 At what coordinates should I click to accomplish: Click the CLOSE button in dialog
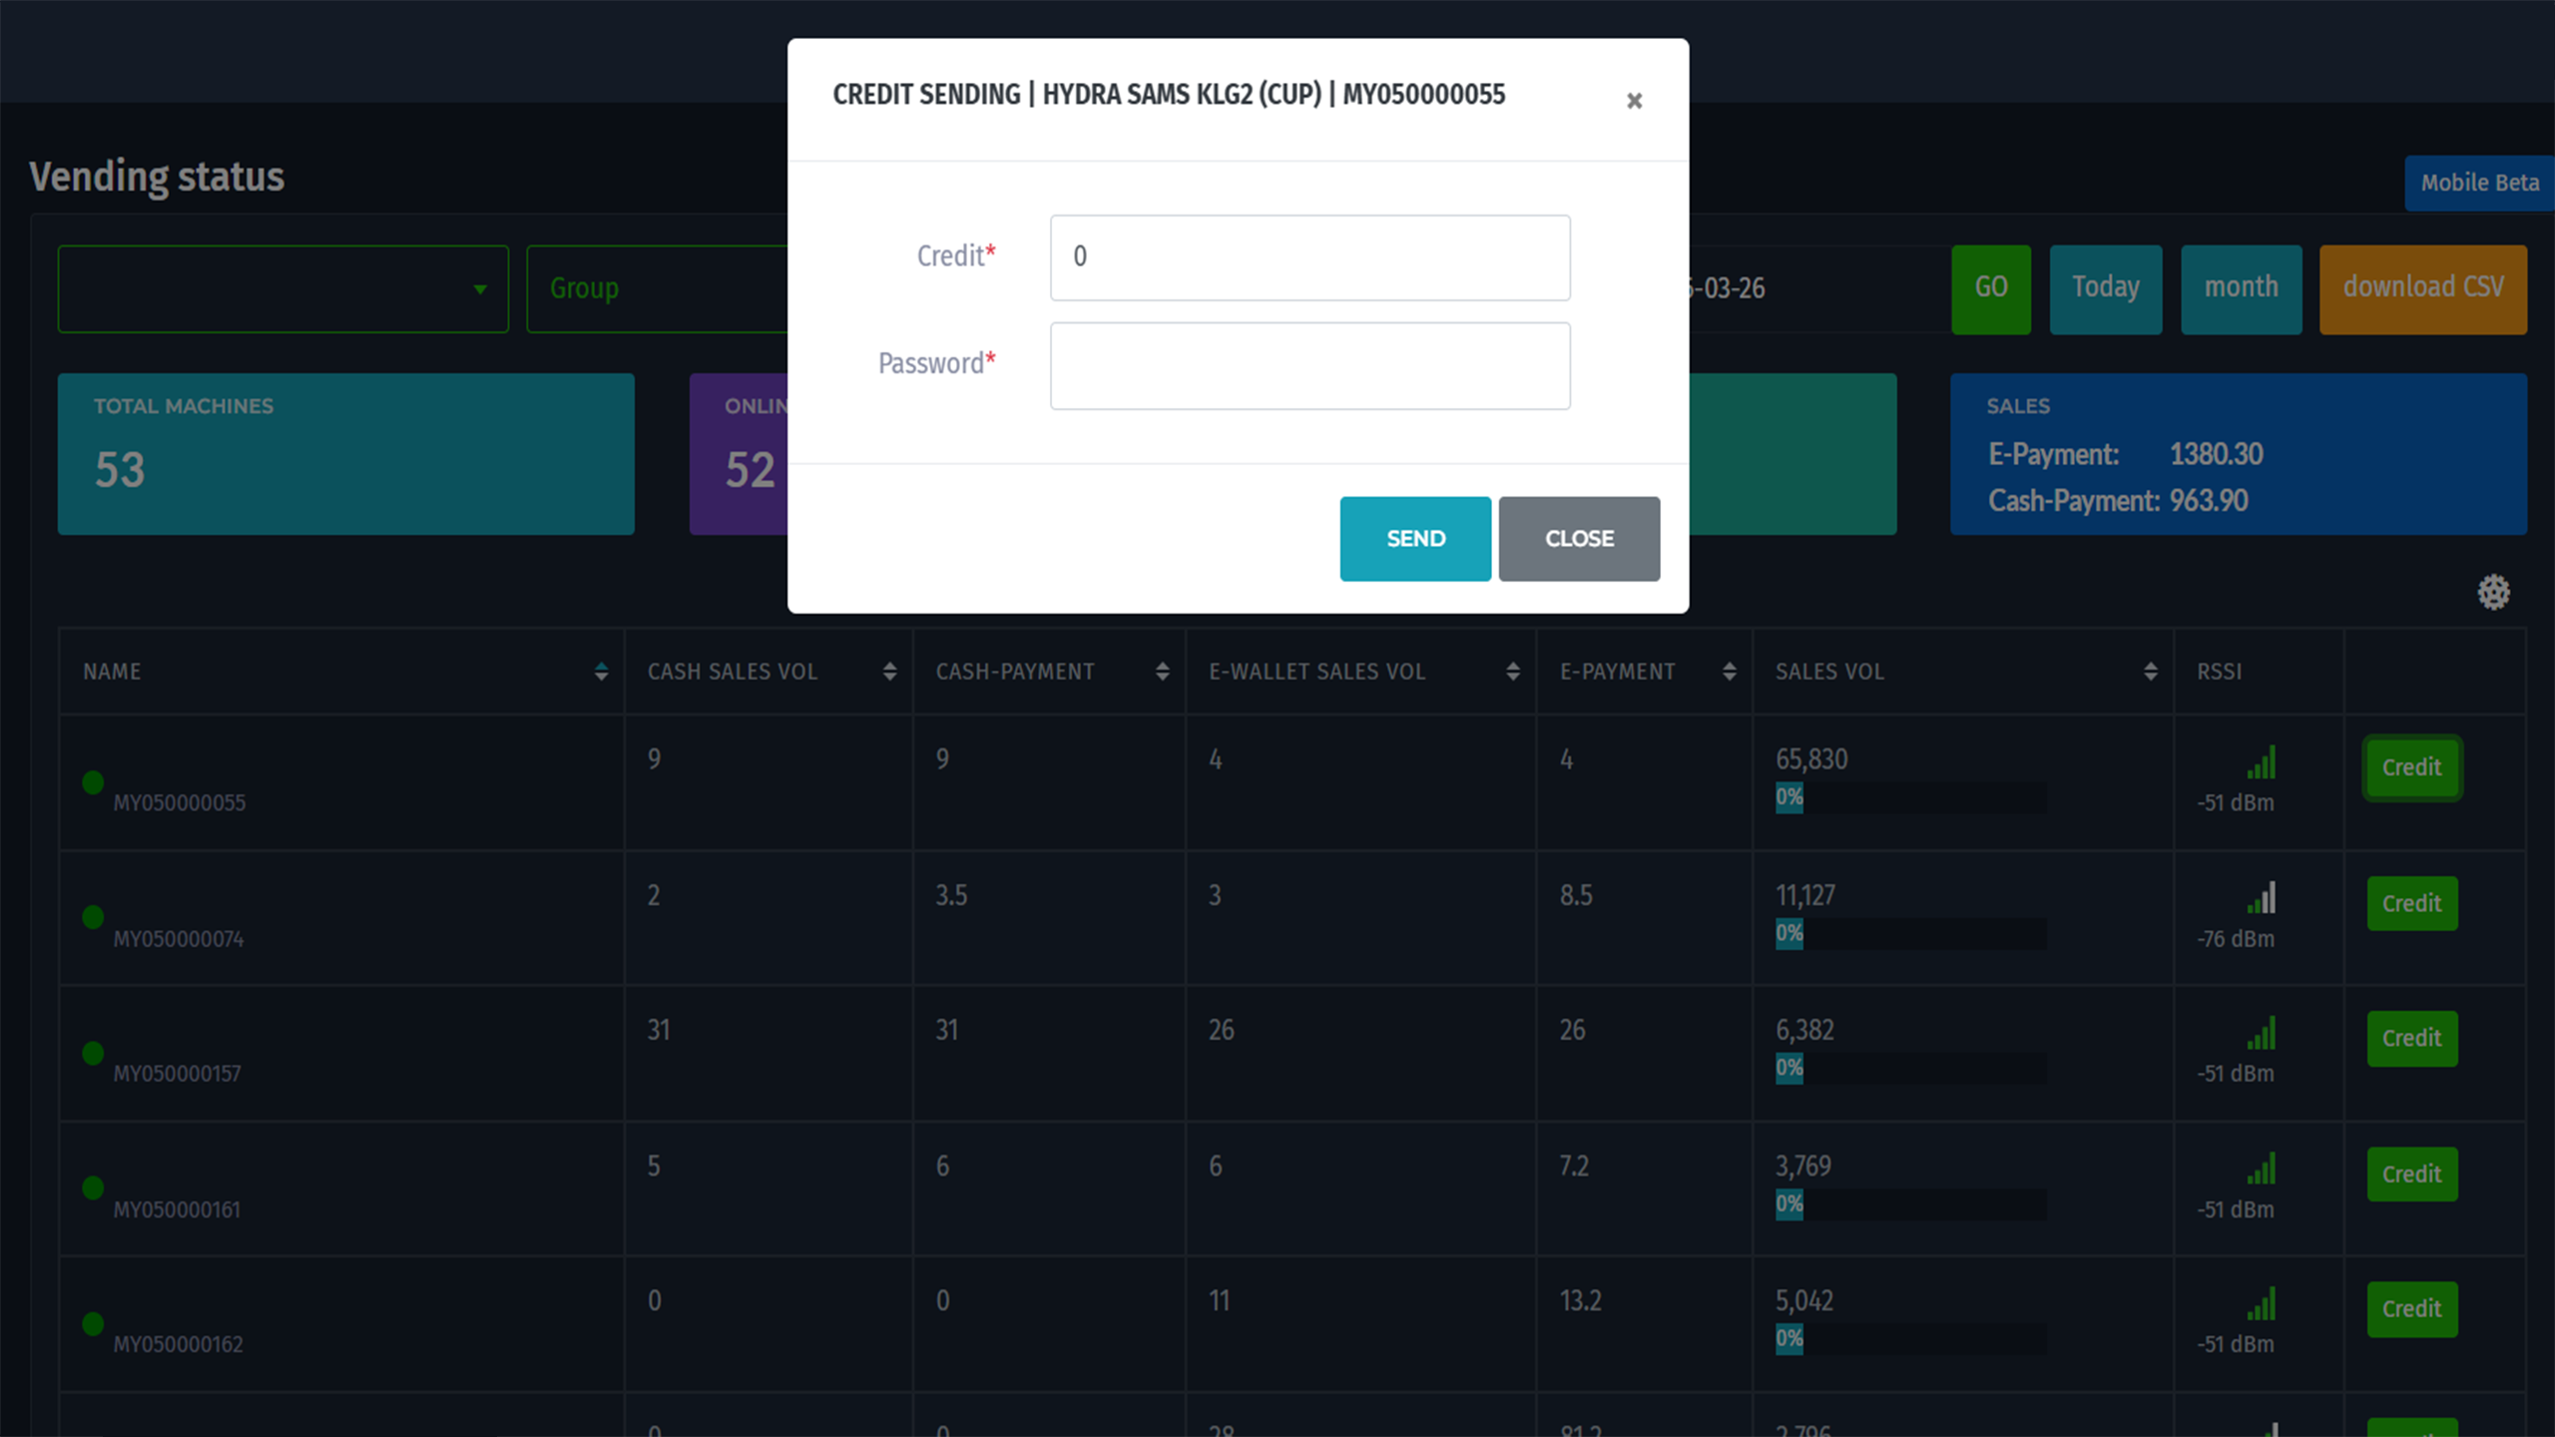pyautogui.click(x=1579, y=539)
